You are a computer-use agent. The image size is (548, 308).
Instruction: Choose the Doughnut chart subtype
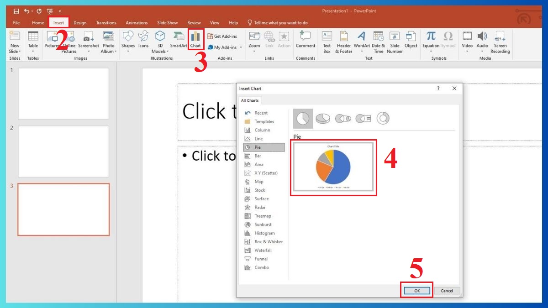383,118
